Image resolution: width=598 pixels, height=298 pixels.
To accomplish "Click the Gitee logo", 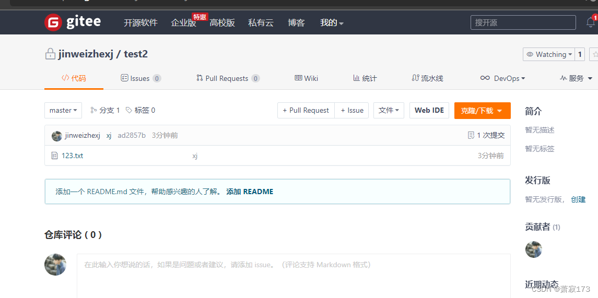I will pyautogui.click(x=73, y=22).
